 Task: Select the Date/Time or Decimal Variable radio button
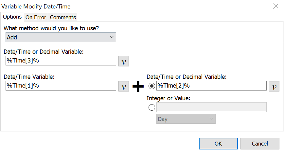tap(152, 86)
